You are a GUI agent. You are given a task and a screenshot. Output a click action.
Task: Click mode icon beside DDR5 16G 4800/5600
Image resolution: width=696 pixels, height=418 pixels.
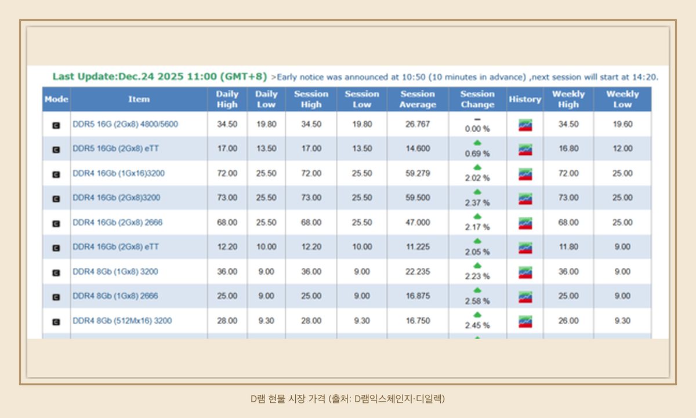pos(56,125)
